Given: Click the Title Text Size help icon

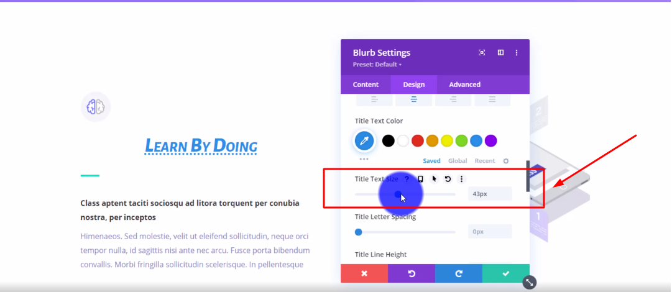Looking at the screenshot, I should pyautogui.click(x=407, y=179).
